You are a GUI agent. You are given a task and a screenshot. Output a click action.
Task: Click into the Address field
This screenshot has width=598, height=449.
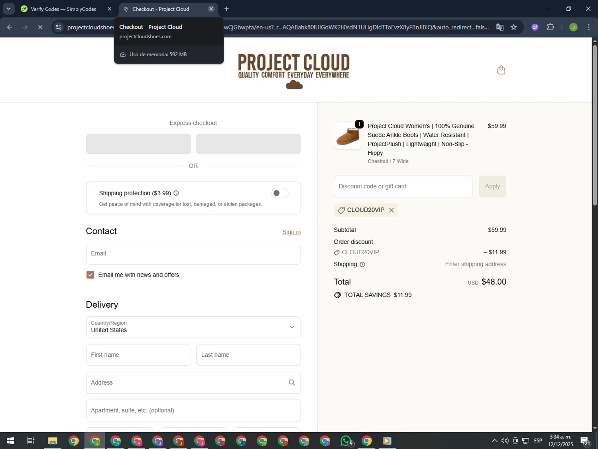(193, 383)
